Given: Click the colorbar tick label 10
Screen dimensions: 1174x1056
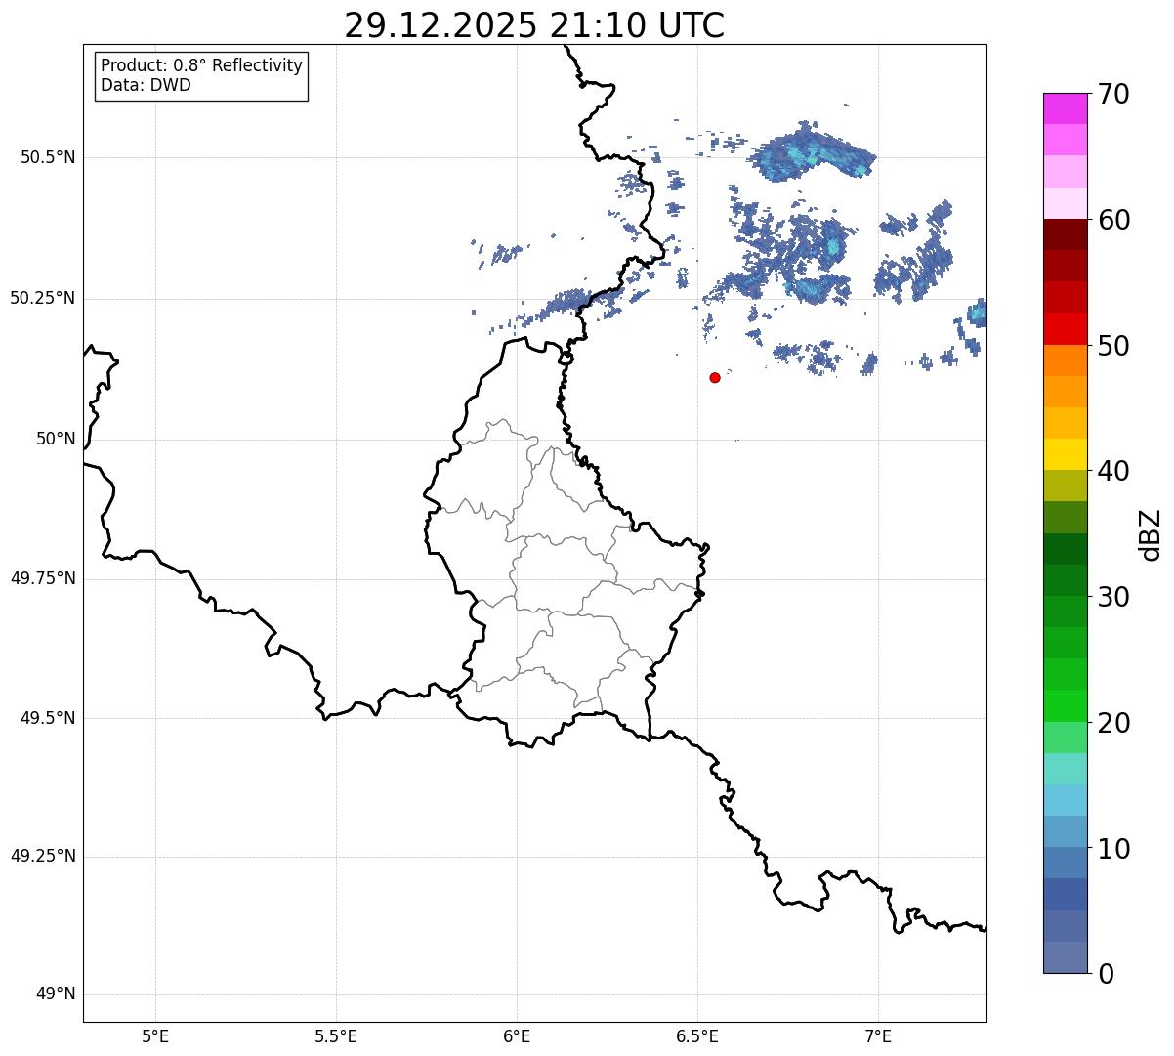Looking at the screenshot, I should [1113, 848].
